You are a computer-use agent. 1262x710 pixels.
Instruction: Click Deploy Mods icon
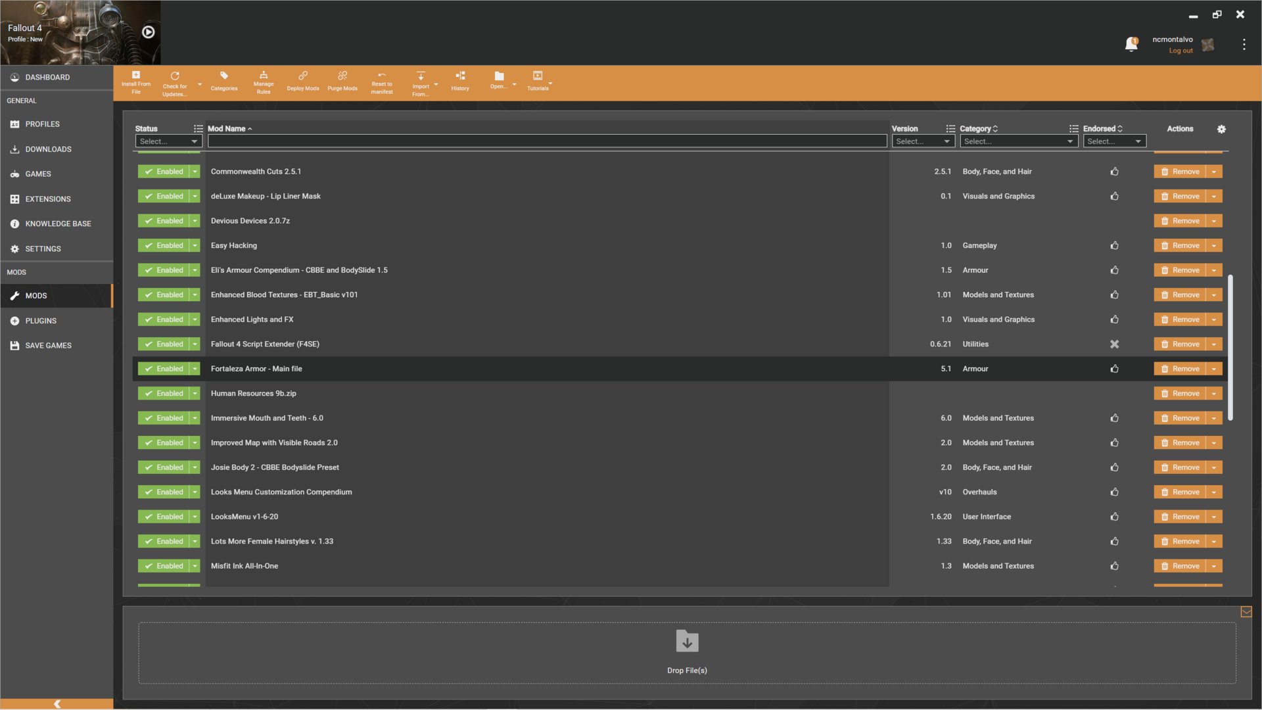pos(303,82)
